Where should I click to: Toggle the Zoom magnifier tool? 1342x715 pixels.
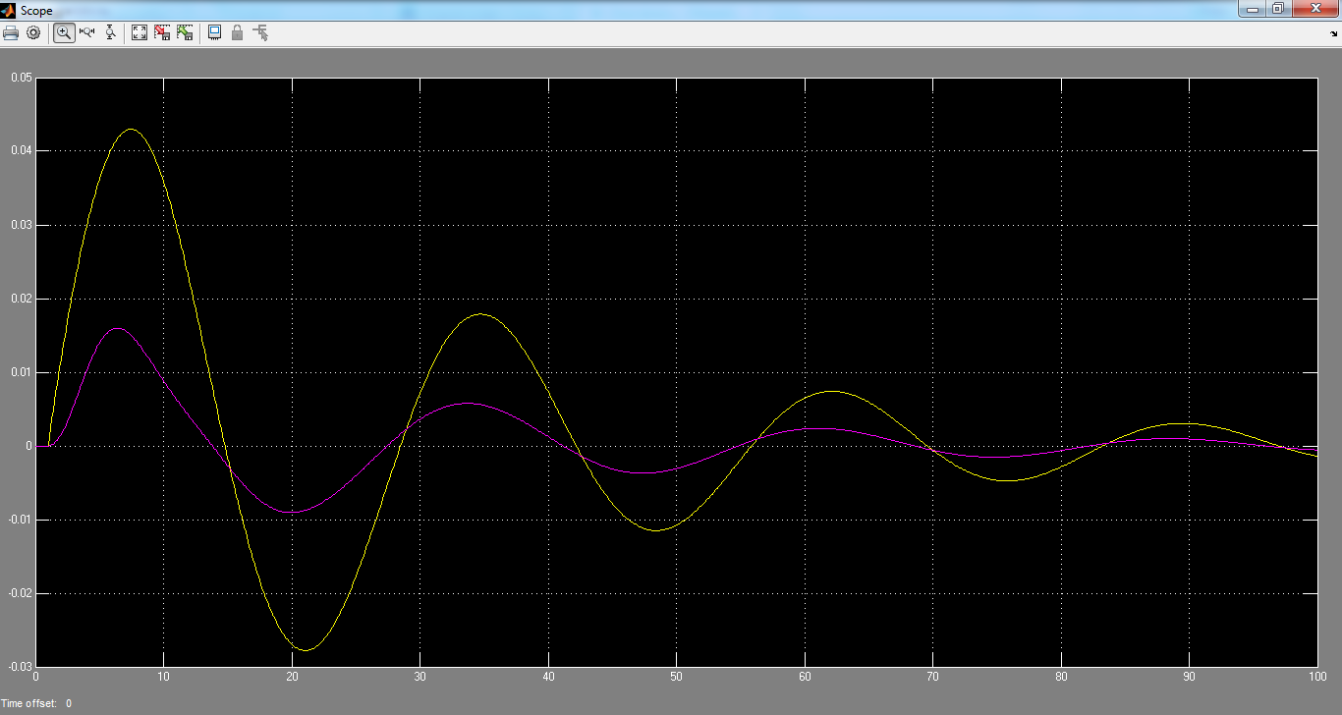(64, 32)
